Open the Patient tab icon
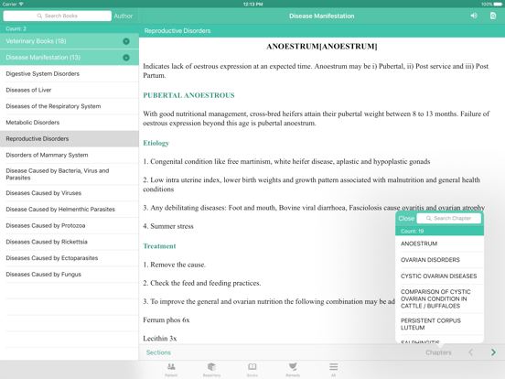Viewport: 505px width, 379px height. 171,369
